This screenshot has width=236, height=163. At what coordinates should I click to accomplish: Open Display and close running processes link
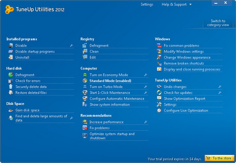coord(192,69)
